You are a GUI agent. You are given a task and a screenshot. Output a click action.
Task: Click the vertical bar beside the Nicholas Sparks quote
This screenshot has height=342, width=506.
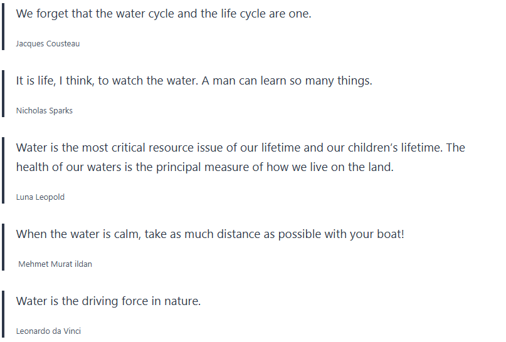tap(3, 94)
